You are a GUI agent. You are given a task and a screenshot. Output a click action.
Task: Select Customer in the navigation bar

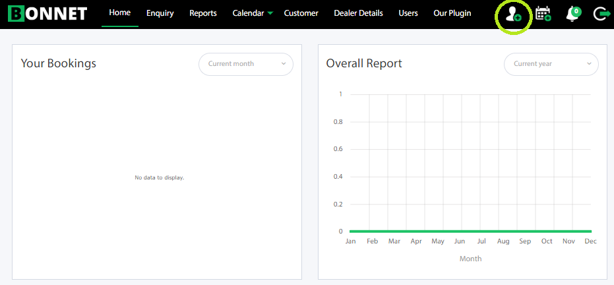[301, 13]
